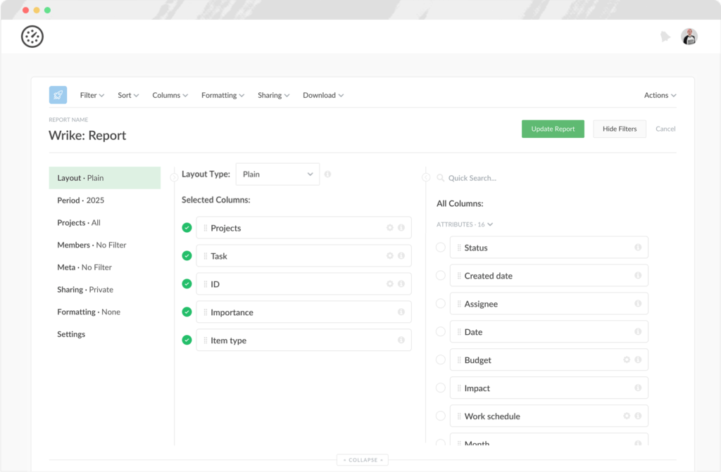Click the info icon on the Importance column
The height and width of the screenshot is (472, 721).
click(x=400, y=312)
